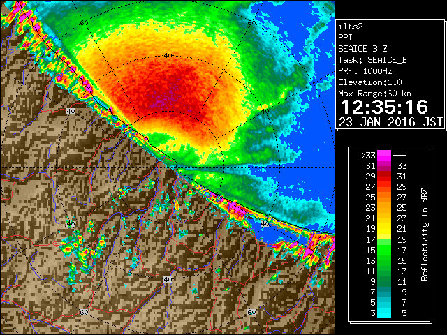Pick the bright green legend swatch beside 15

[x=384, y=250]
